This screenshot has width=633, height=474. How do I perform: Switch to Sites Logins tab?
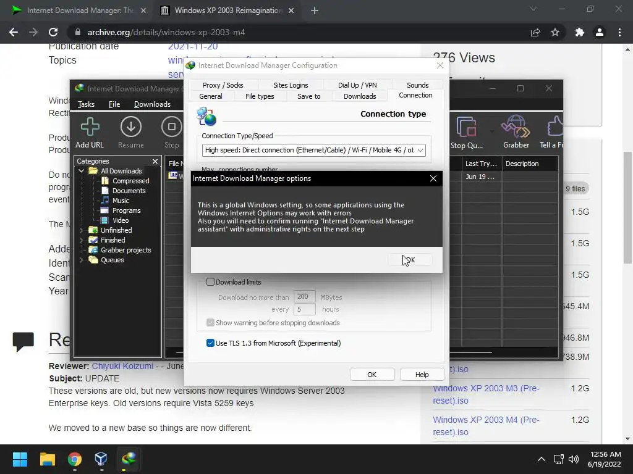[x=291, y=85]
